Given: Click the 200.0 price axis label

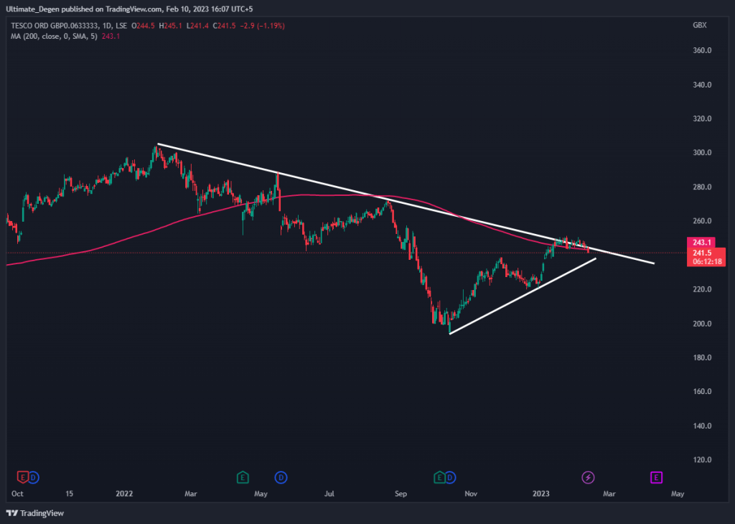Looking at the screenshot, I should 702,324.
